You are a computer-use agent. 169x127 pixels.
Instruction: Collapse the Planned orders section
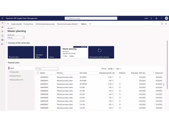(7, 63)
